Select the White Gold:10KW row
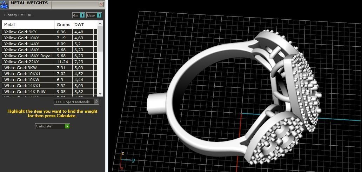Viewport: 362px width, 172px height. (x=50, y=80)
